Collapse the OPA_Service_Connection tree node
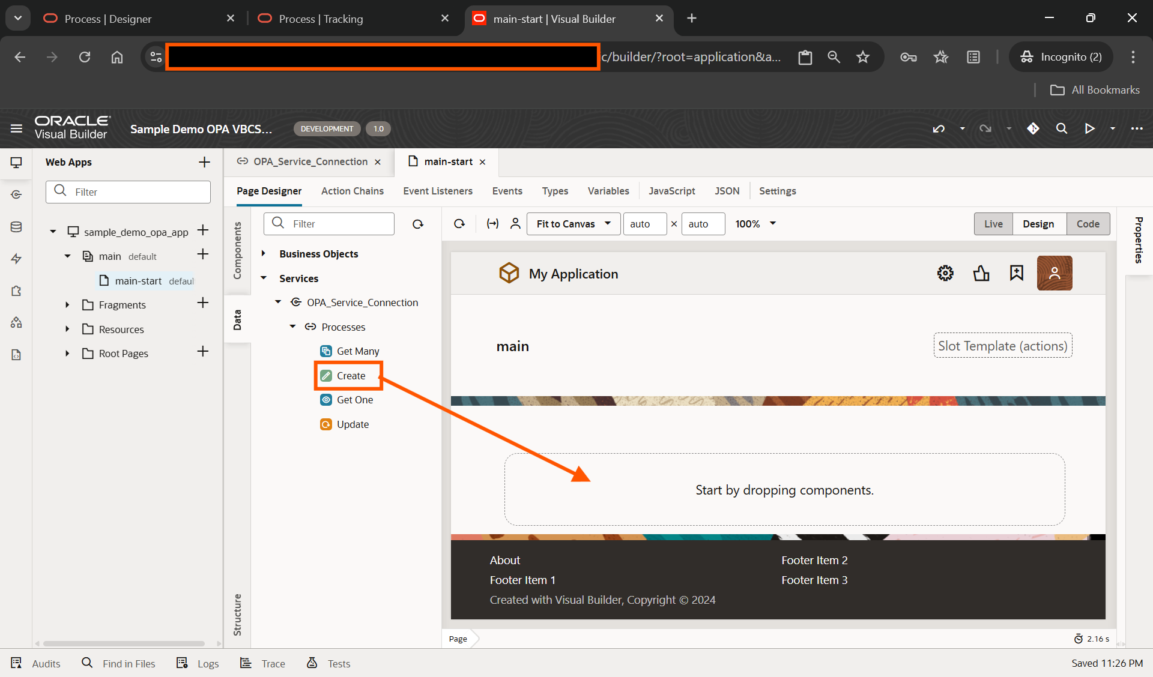The width and height of the screenshot is (1153, 677). pyautogui.click(x=277, y=302)
